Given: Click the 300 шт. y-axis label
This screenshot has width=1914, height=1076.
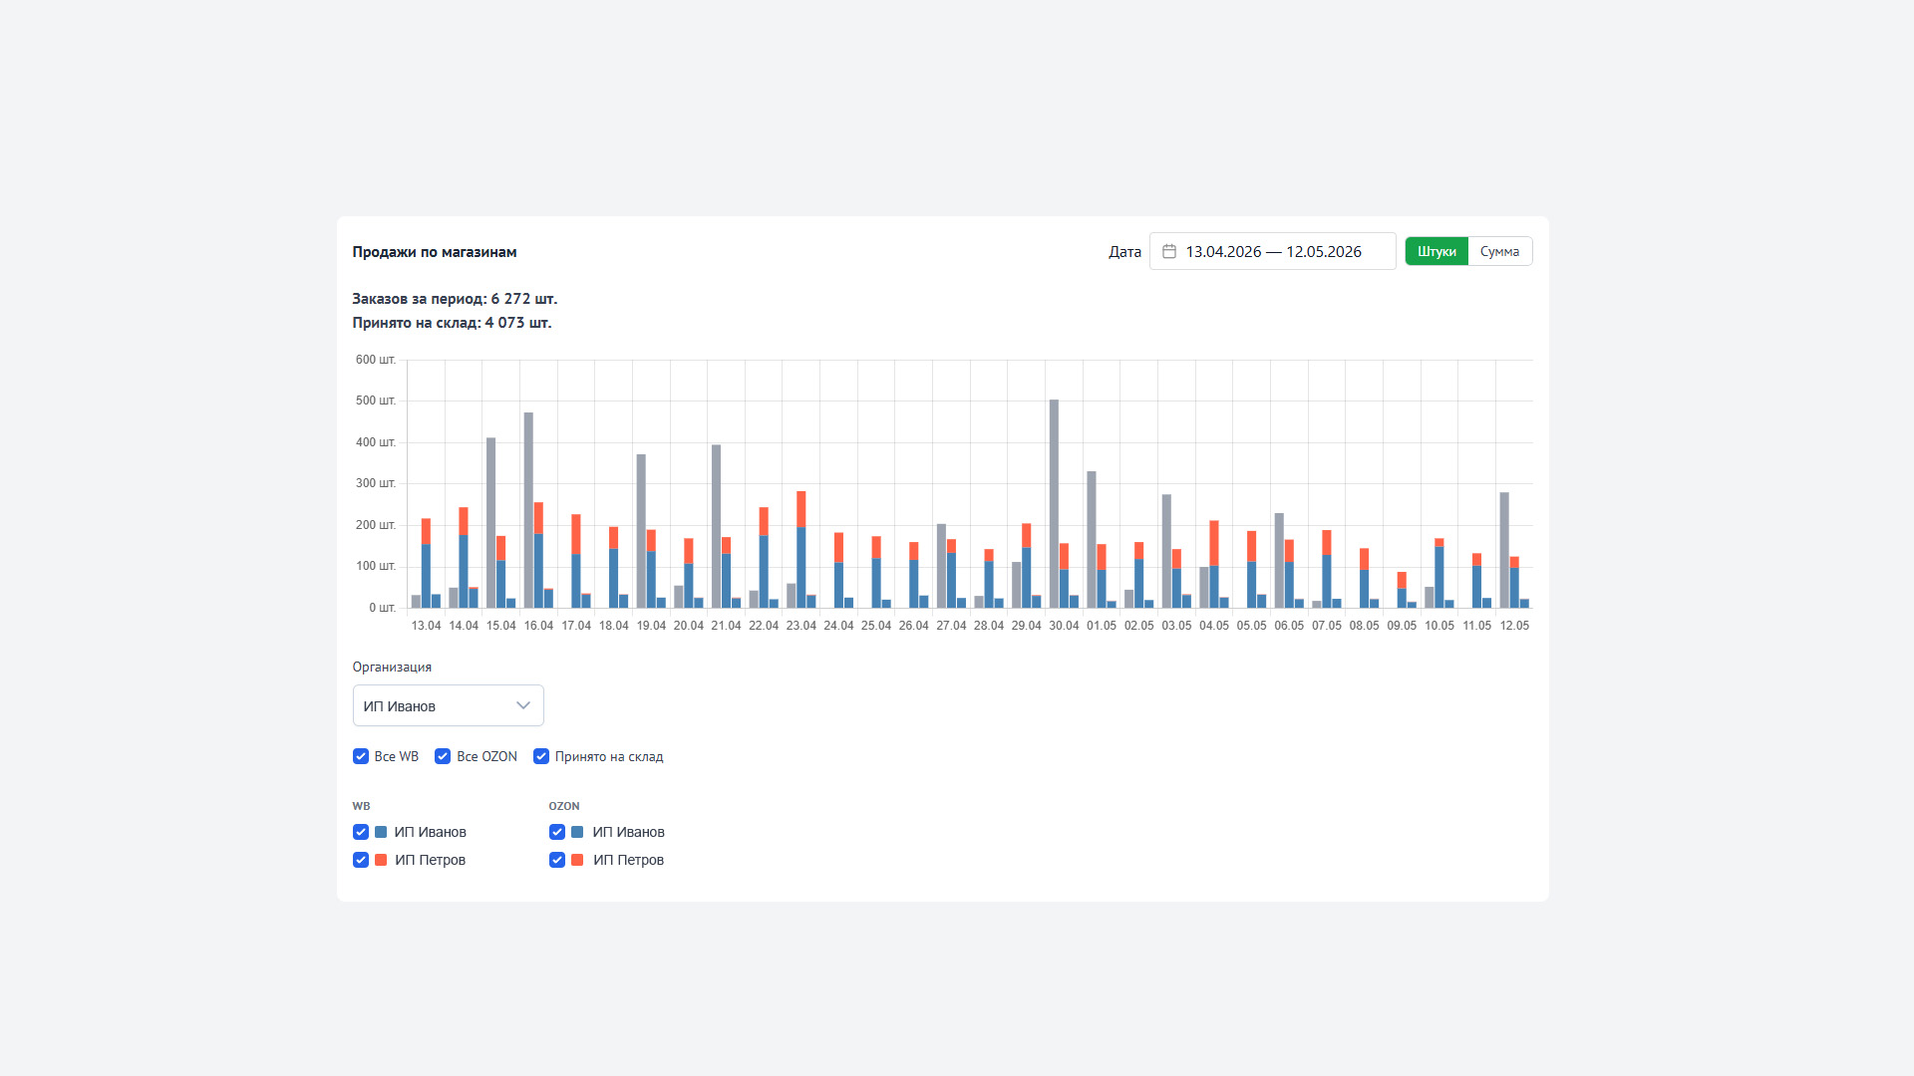Looking at the screenshot, I should pos(376,483).
